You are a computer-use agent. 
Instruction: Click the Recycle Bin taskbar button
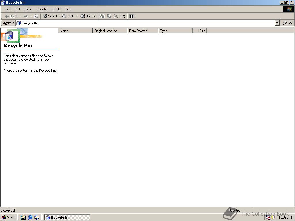tap(67, 218)
